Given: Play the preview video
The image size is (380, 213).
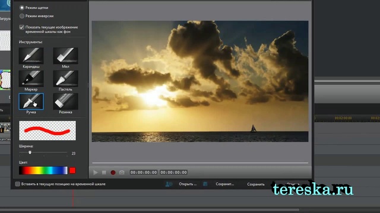Looking at the screenshot, I should [96, 172].
